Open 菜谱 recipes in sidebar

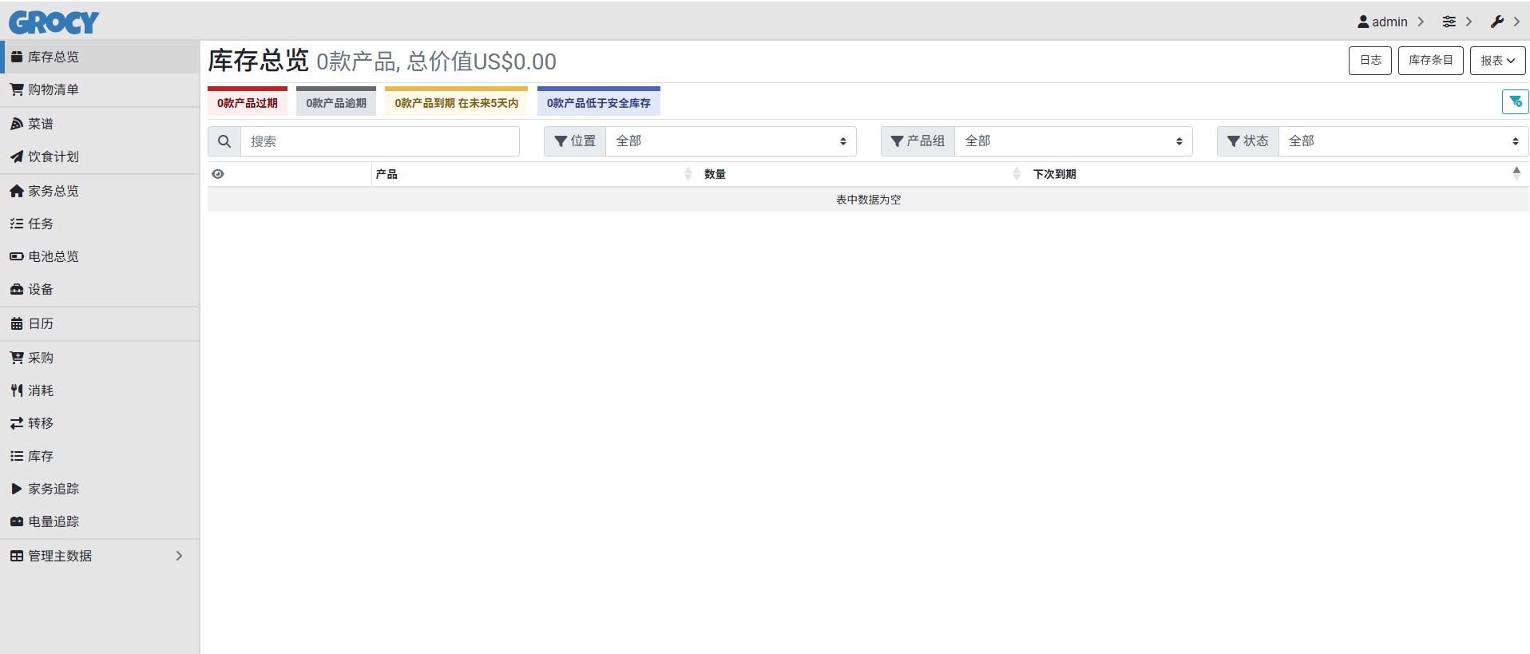pos(40,124)
